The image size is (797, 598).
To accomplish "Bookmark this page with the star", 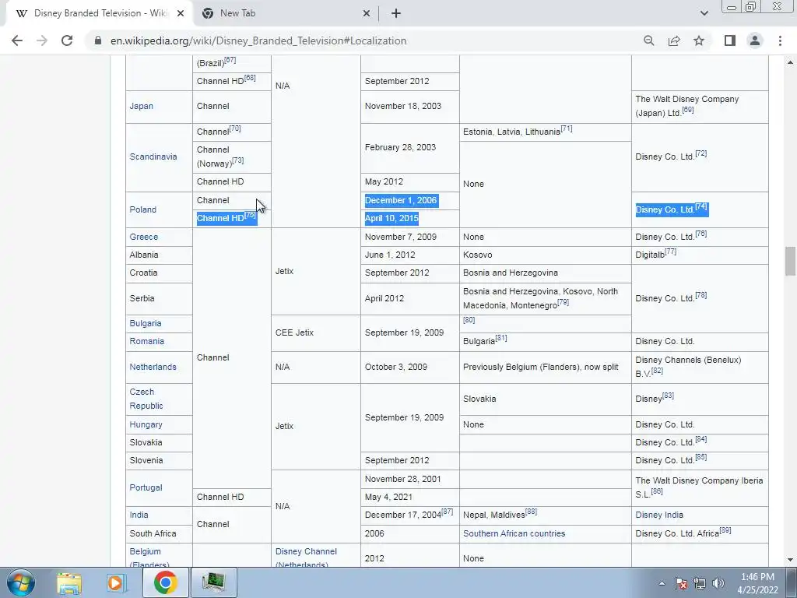I will tap(699, 40).
